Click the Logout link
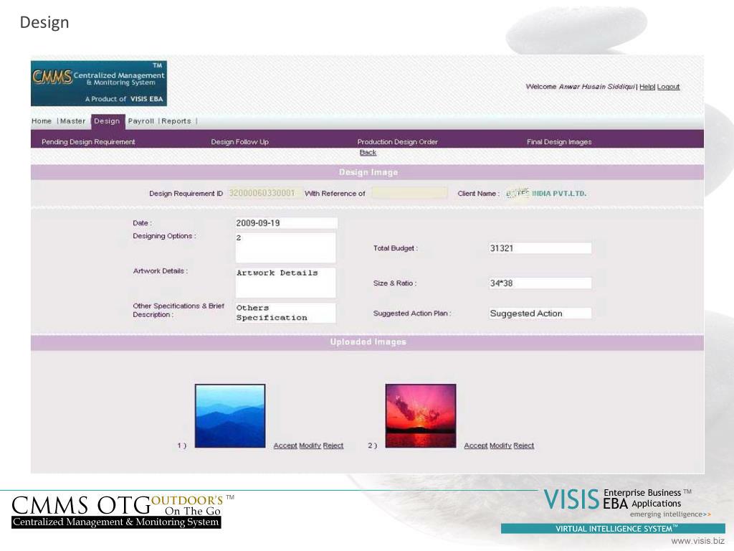Viewport: 734px width, 551px height. click(x=668, y=87)
